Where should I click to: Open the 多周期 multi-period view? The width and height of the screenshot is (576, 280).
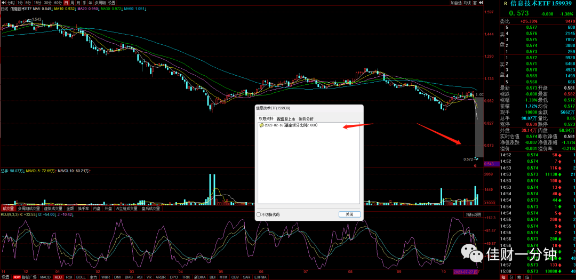click(x=100, y=3)
